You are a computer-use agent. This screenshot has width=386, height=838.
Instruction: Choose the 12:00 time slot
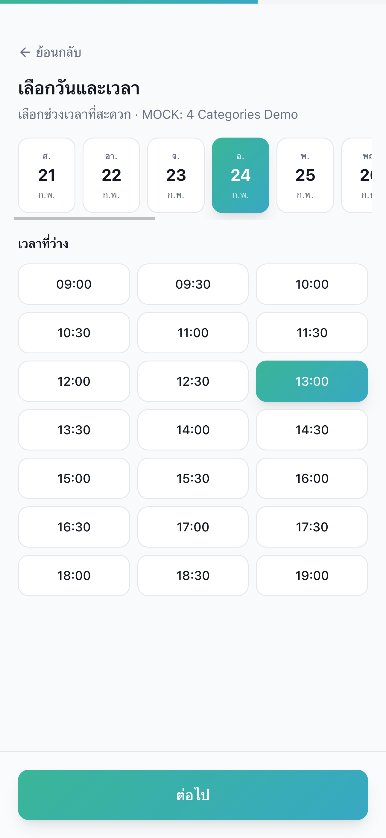click(x=74, y=381)
